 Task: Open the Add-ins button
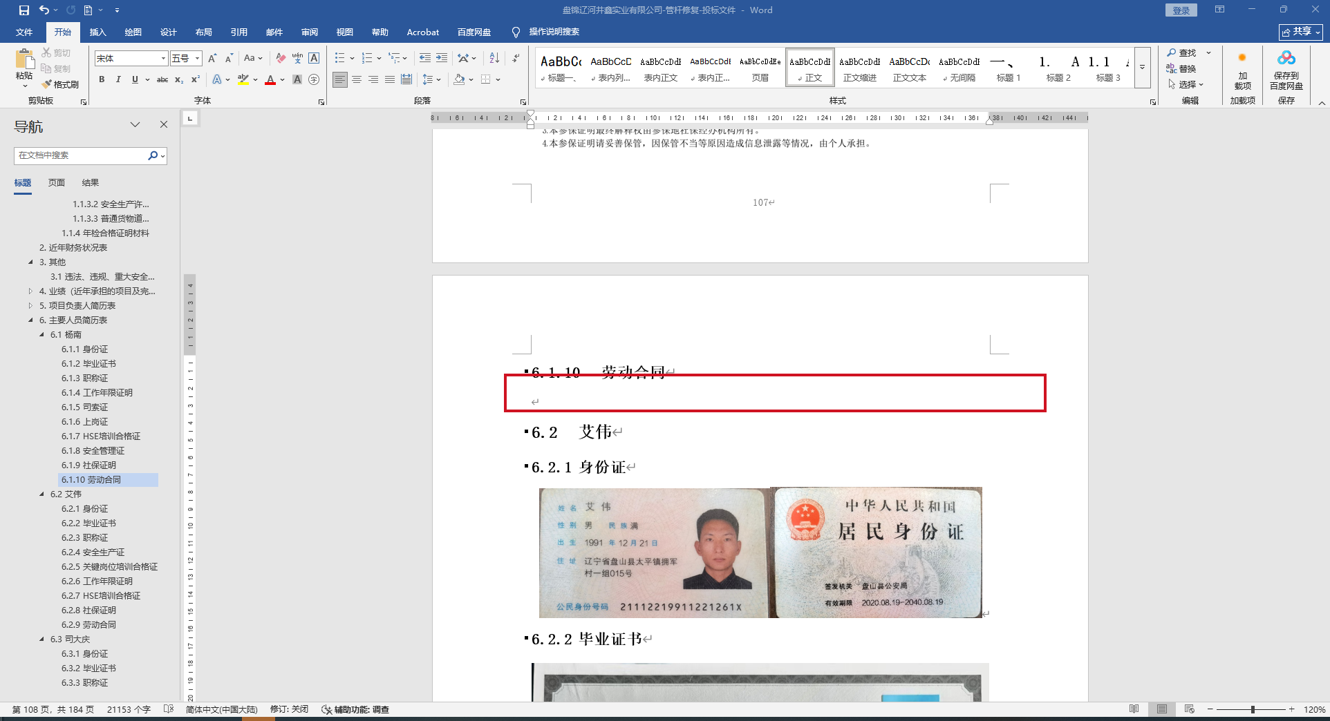tap(1242, 70)
